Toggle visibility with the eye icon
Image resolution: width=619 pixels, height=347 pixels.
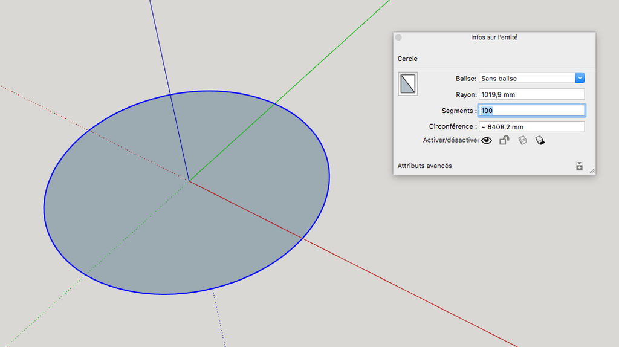tap(487, 140)
